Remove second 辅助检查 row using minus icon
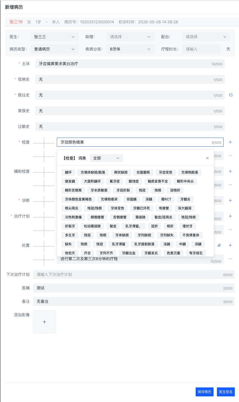Image resolution: width=239 pixels, height=402 pixels. pos(230,185)
